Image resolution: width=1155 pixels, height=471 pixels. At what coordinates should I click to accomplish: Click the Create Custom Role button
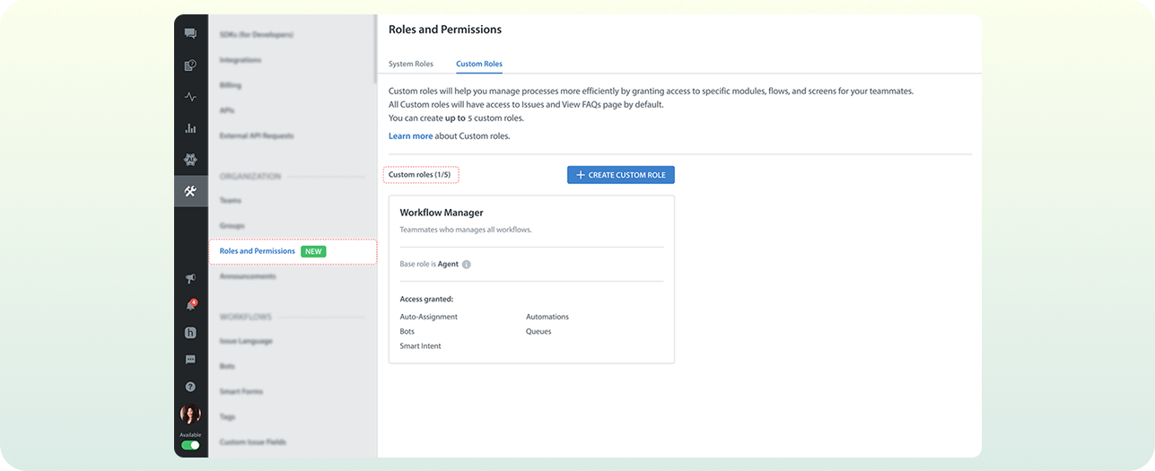[620, 175]
